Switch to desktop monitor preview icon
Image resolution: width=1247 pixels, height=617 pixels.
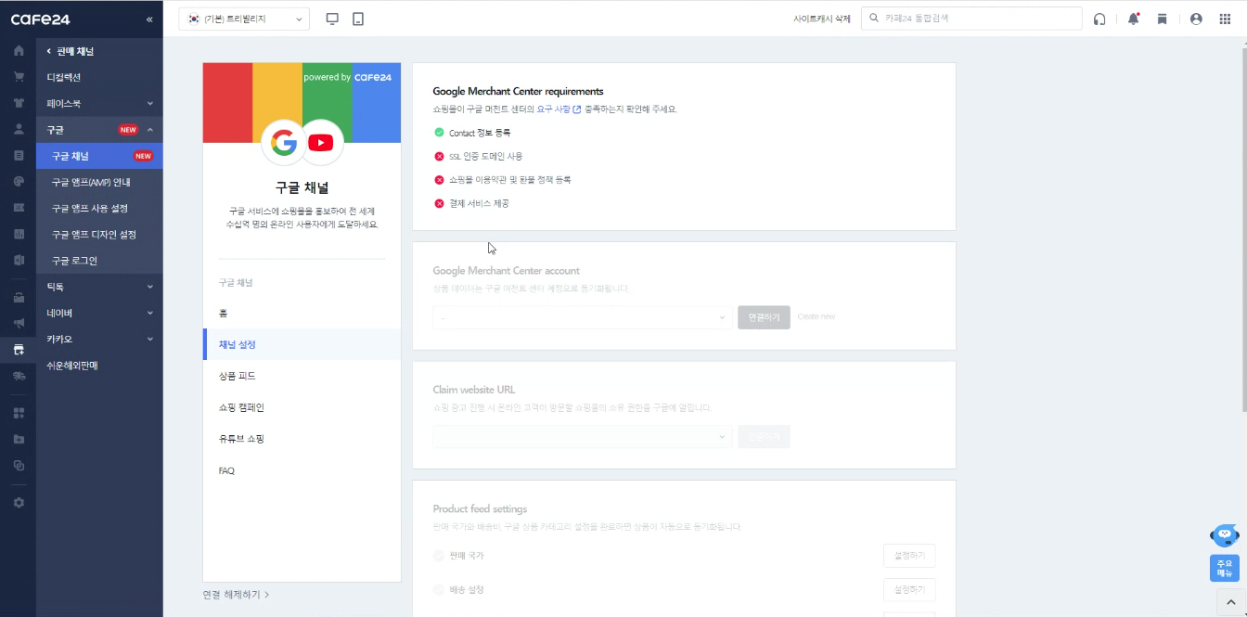(333, 19)
